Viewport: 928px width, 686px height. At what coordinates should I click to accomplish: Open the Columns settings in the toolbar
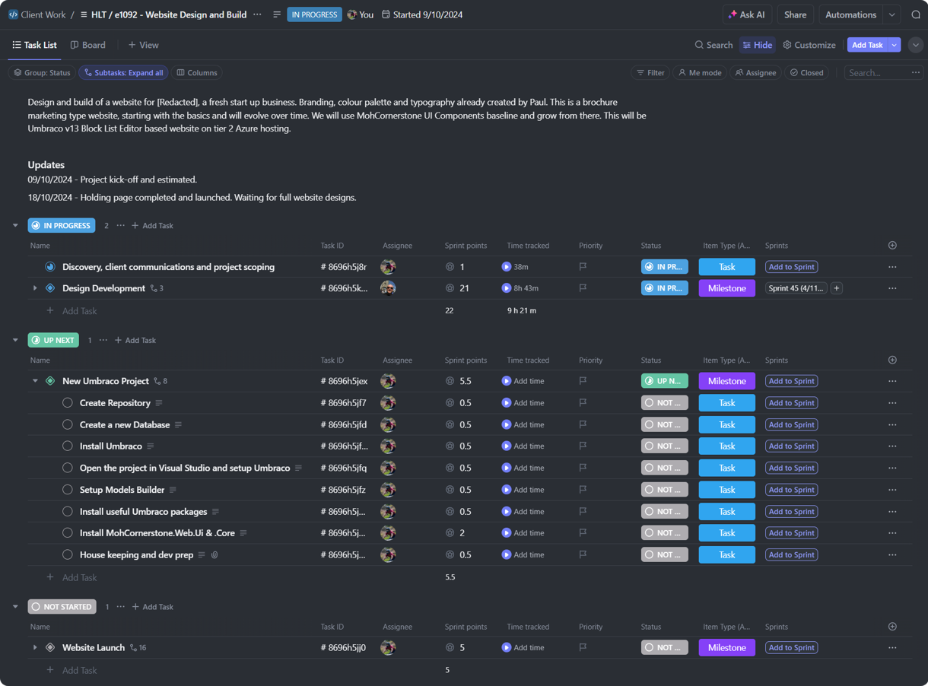196,72
